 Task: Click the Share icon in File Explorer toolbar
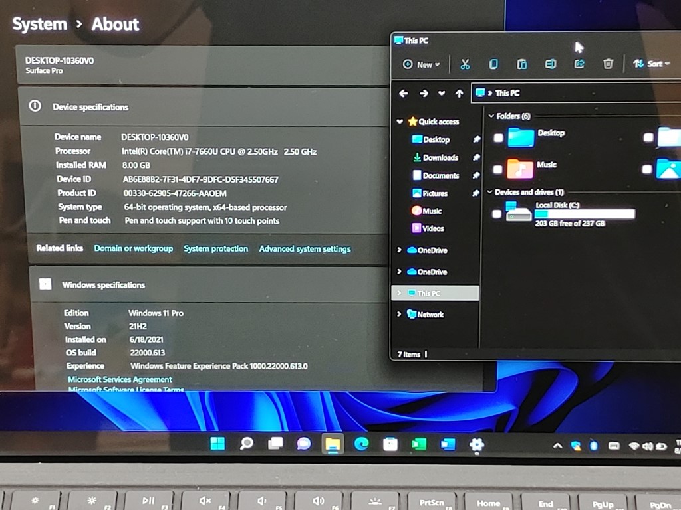[x=579, y=64]
